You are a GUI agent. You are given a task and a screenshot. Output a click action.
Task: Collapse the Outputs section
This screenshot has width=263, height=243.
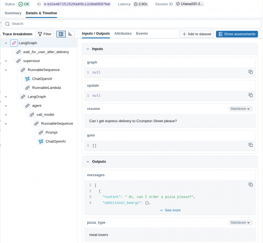coord(88,162)
